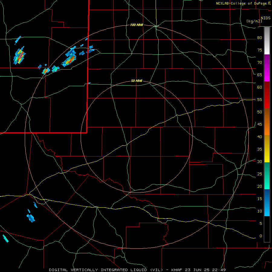Image resolution: width=272 pixels, height=272 pixels.
Task: Click the 40 value on color scale
Action: [260, 137]
